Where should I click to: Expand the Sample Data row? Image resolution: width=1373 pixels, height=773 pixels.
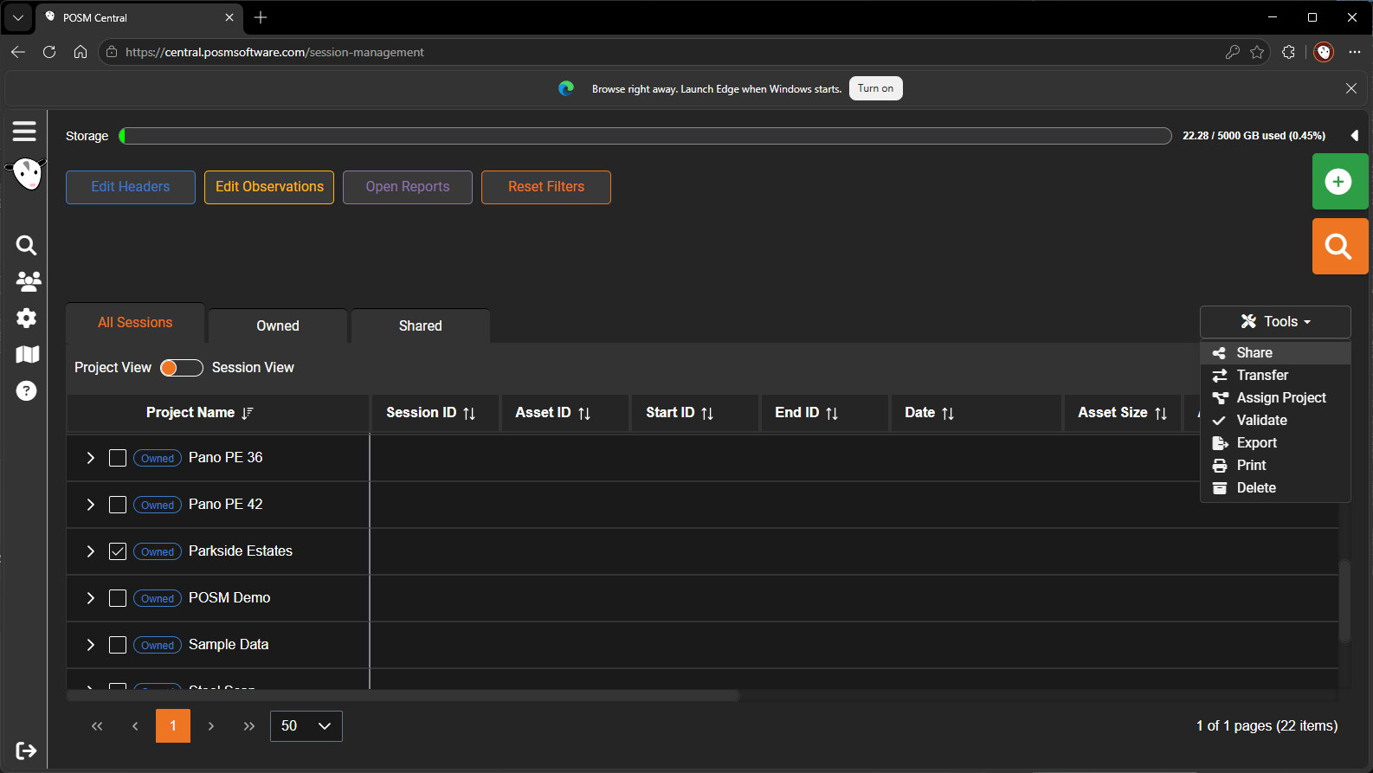91,645
